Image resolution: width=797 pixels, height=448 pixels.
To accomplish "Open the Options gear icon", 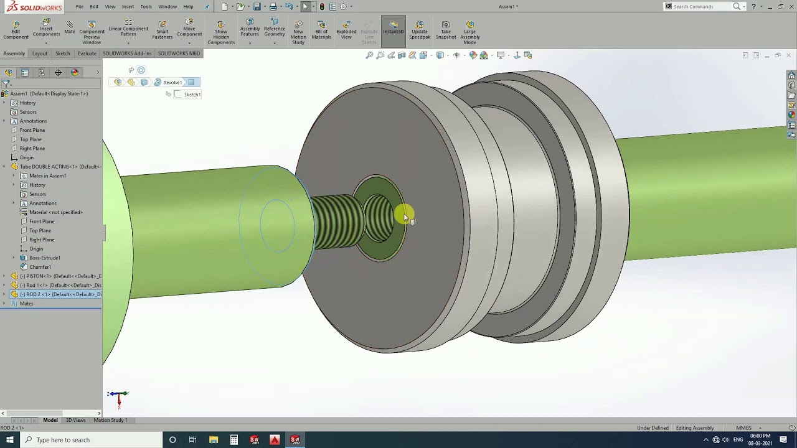I will click(x=343, y=6).
